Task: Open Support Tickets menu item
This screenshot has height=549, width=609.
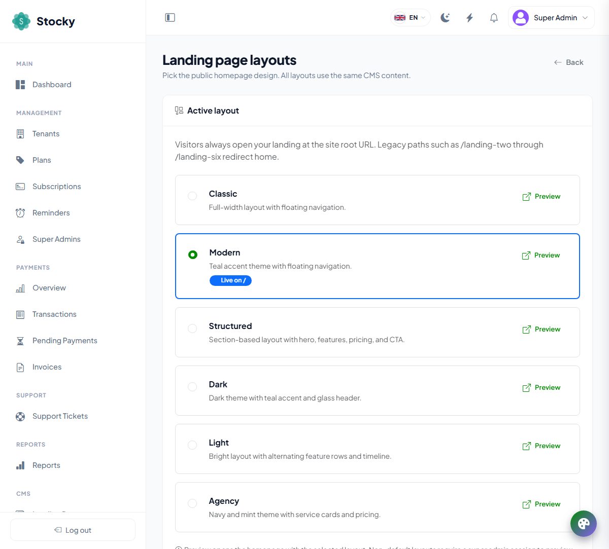Action: pyautogui.click(x=73, y=416)
